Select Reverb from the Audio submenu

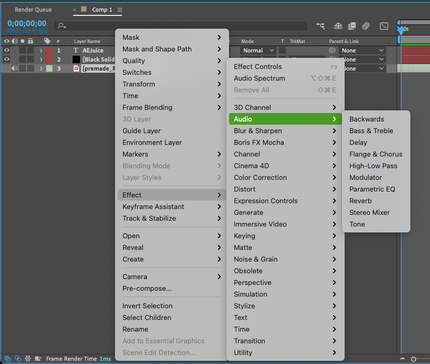(361, 201)
